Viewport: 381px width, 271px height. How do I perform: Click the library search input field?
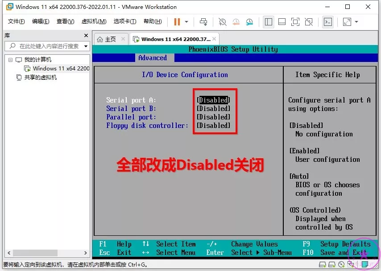click(49, 46)
